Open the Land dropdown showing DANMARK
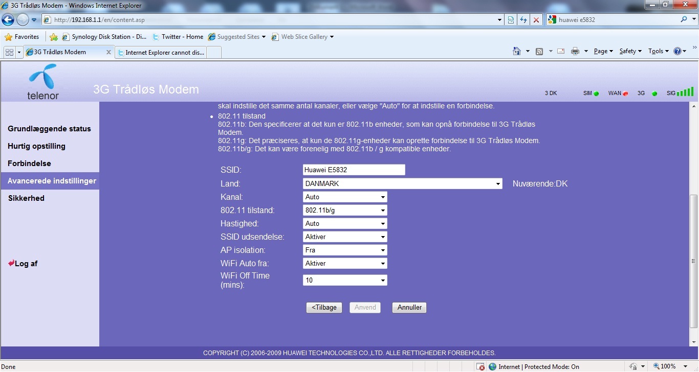This screenshot has width=699, height=372. click(x=403, y=183)
